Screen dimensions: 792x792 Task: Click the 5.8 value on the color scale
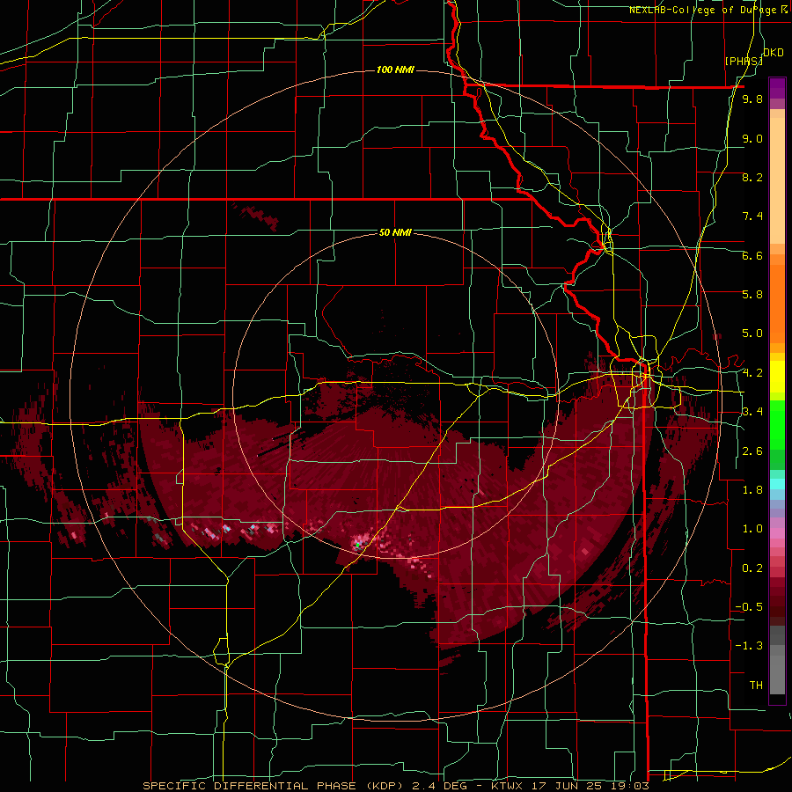(752, 295)
